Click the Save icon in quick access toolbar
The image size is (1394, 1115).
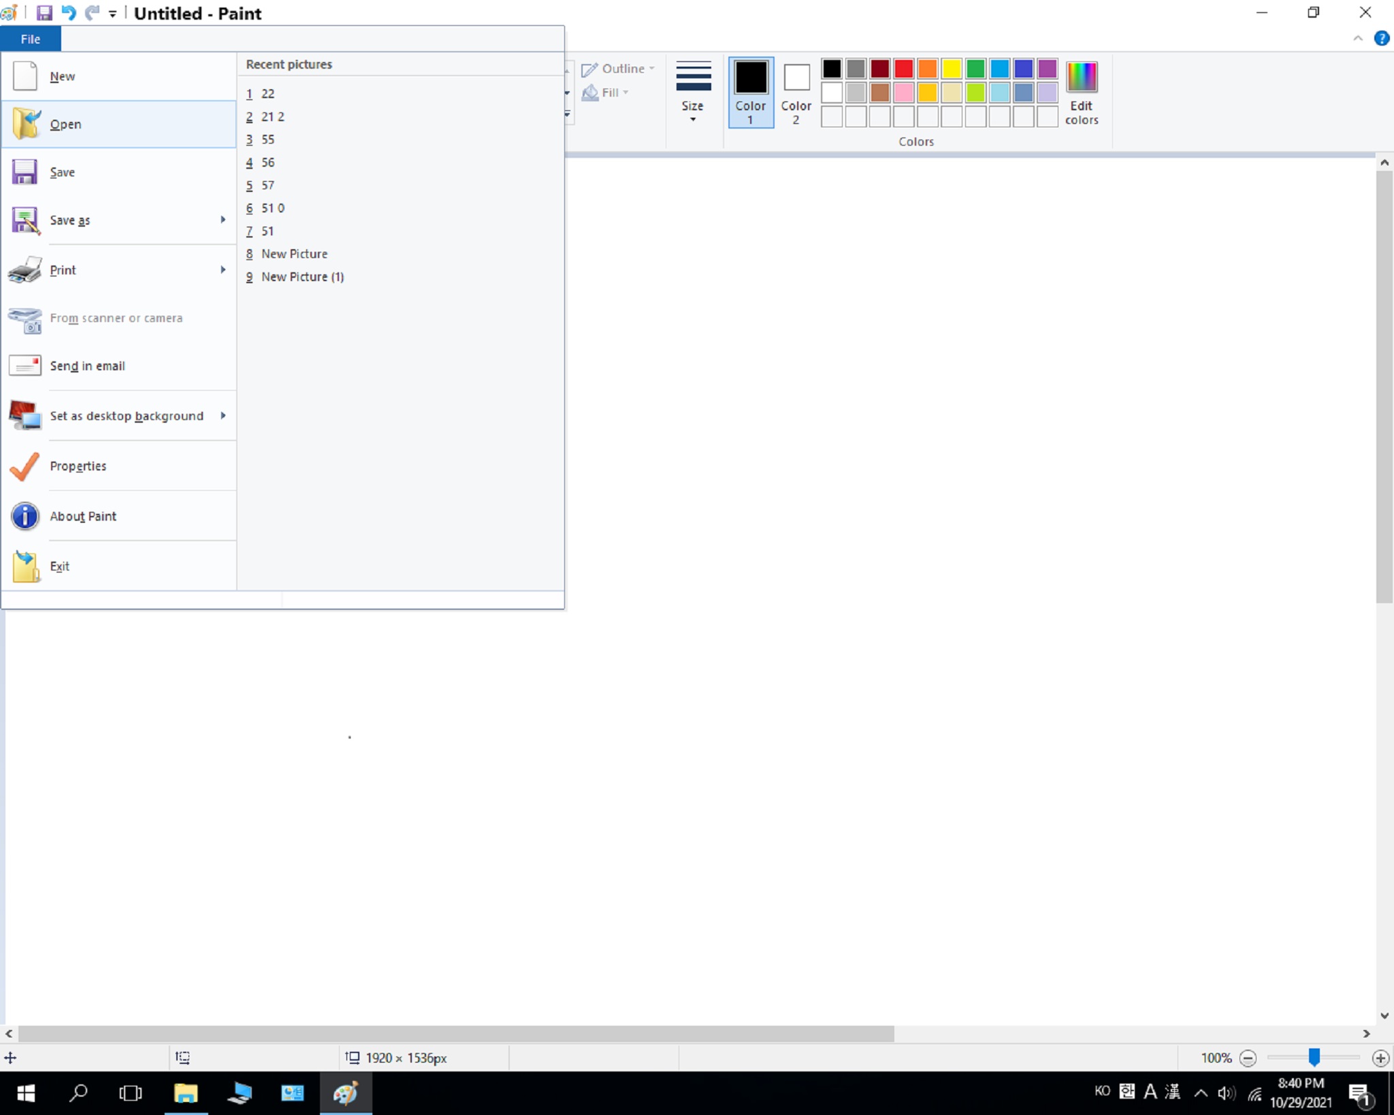44,12
